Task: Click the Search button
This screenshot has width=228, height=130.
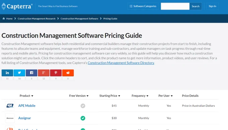Action: [x=195, y=6]
